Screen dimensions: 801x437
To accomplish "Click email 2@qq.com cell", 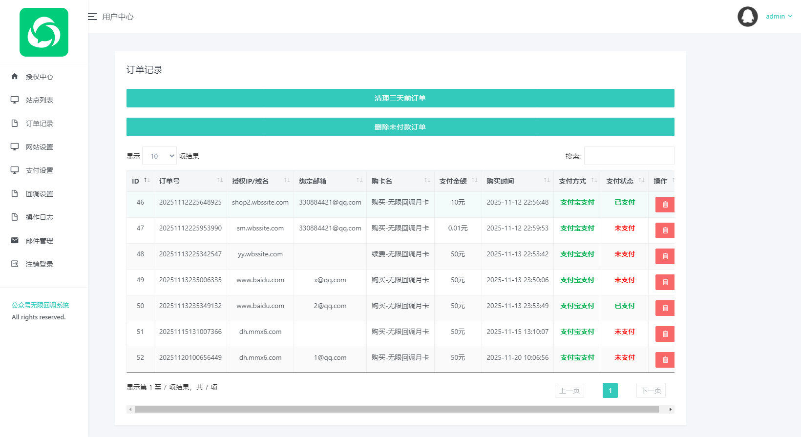I will (330, 306).
